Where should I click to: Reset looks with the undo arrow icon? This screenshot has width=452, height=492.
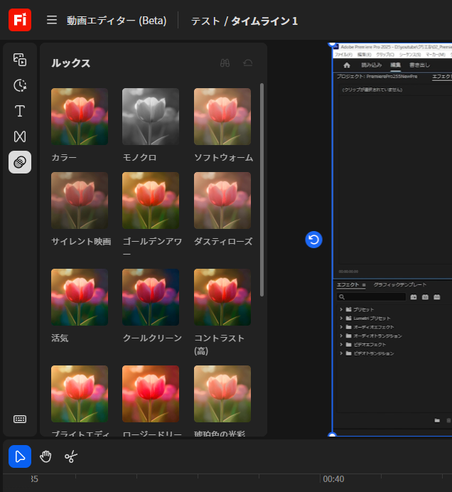click(248, 63)
